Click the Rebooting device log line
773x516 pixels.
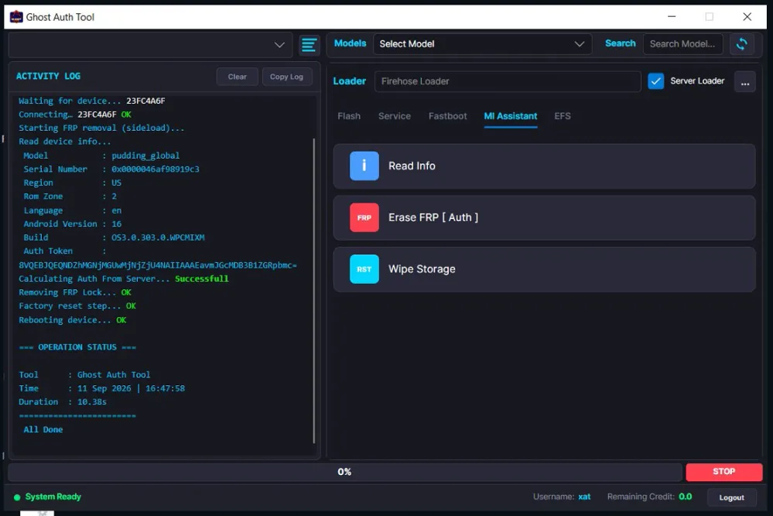(73, 320)
